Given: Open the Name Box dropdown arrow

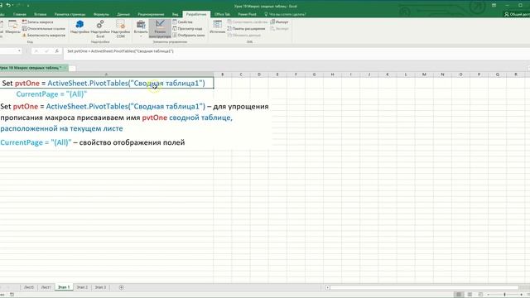Looking at the screenshot, I should [19, 51].
